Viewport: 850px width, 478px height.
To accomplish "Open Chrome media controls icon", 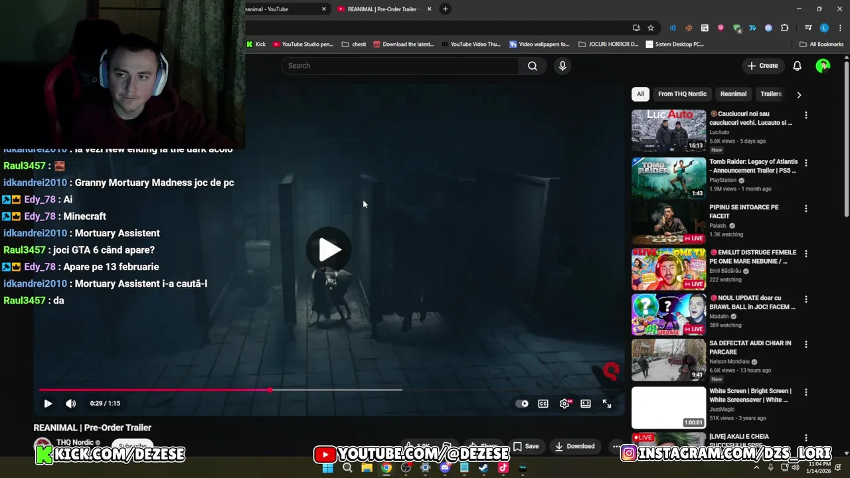I will (x=808, y=28).
